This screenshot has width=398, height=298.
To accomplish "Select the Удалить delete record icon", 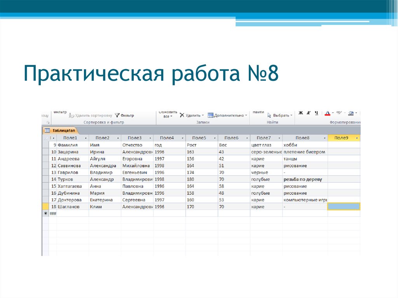I will point(182,114).
